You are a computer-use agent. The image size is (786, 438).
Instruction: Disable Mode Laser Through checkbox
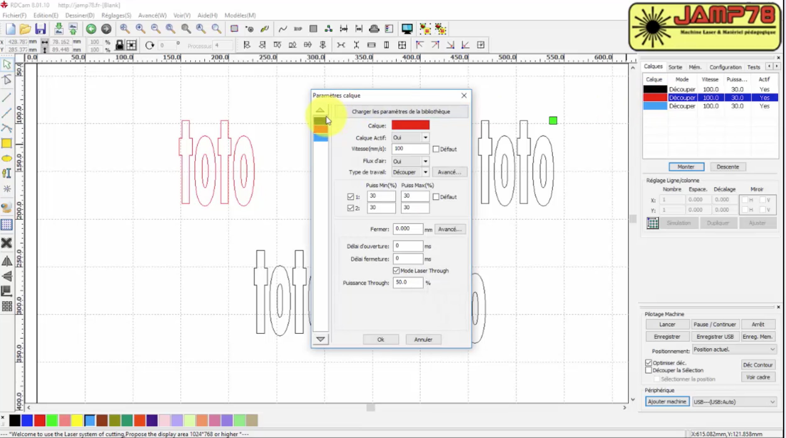click(396, 270)
